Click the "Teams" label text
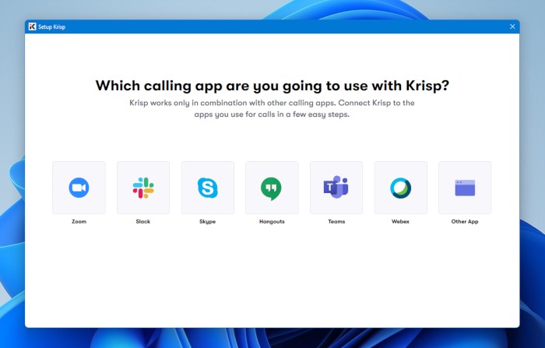The width and height of the screenshot is (545, 348). pyautogui.click(x=336, y=221)
